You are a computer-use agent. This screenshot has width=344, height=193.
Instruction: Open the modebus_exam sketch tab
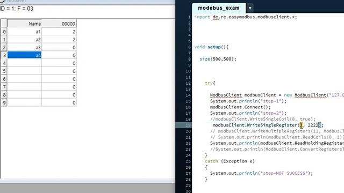[219, 8]
